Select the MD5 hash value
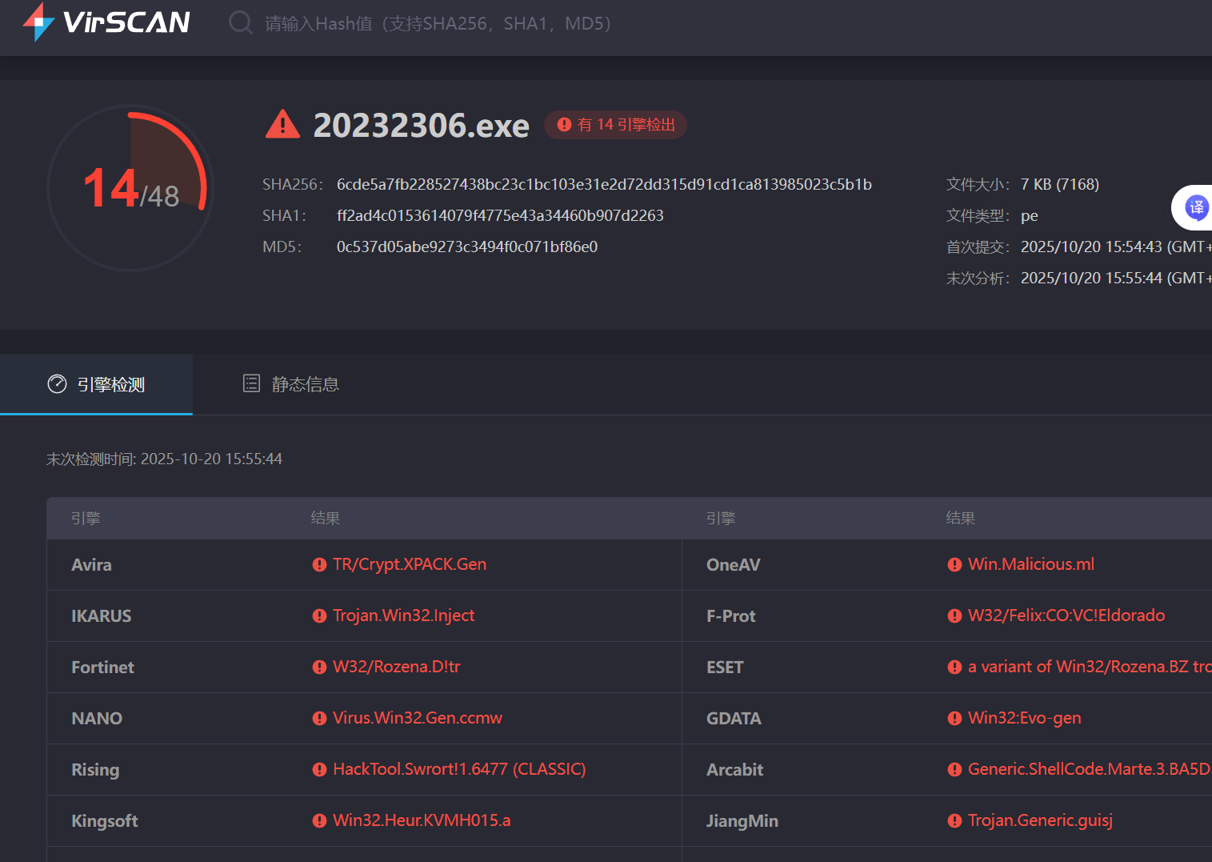This screenshot has width=1212, height=862. (x=467, y=247)
